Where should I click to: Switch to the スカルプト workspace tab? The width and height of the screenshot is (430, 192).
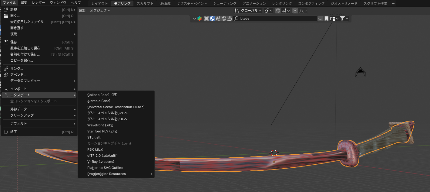pos(145,3)
